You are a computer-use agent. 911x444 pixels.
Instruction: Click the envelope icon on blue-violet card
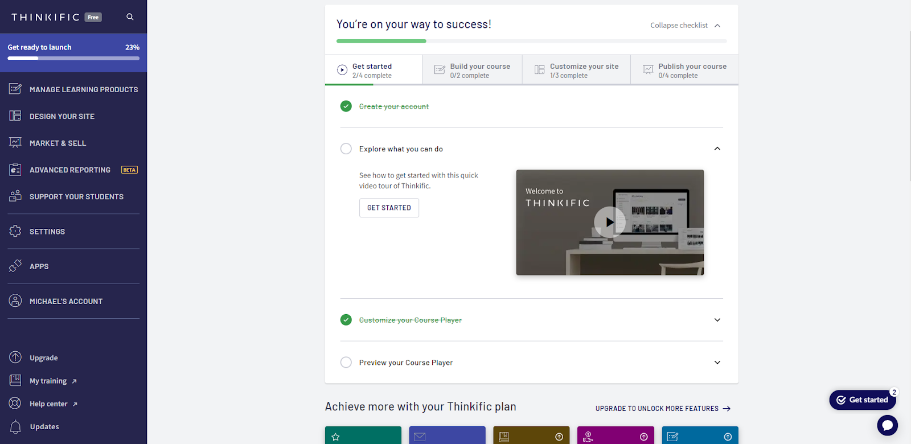[x=420, y=437]
